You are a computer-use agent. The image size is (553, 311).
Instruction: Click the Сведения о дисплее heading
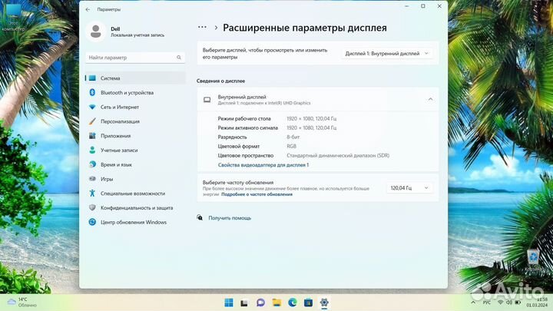pyautogui.click(x=220, y=81)
